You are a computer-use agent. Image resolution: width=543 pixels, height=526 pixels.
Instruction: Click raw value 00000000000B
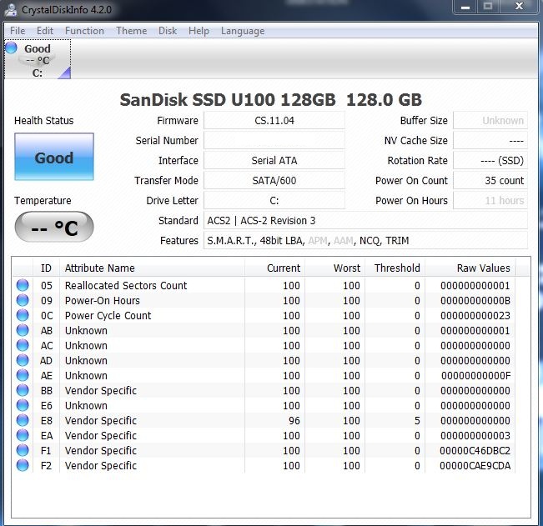(x=475, y=300)
